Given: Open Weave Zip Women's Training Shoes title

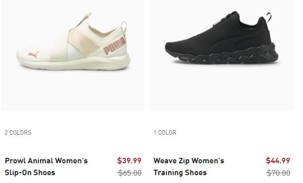Looking at the screenshot, I should 189,167.
